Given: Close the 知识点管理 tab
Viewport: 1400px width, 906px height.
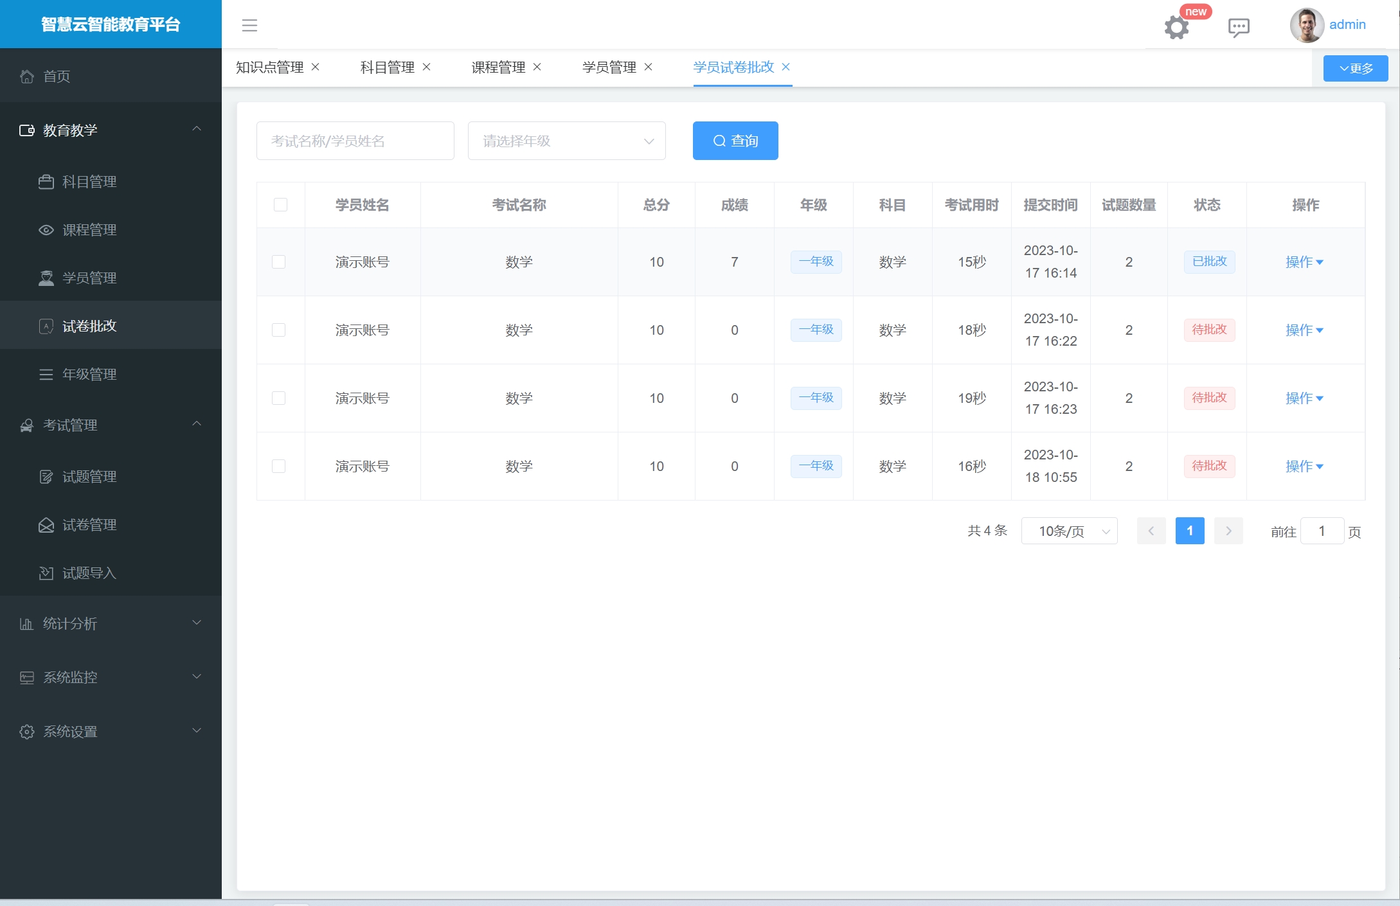Looking at the screenshot, I should click(316, 67).
